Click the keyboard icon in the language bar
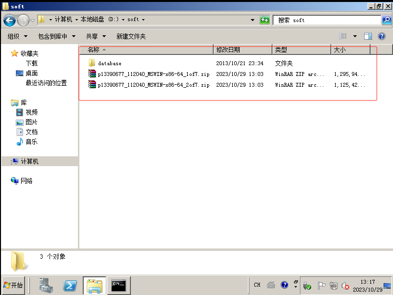 tap(271, 285)
